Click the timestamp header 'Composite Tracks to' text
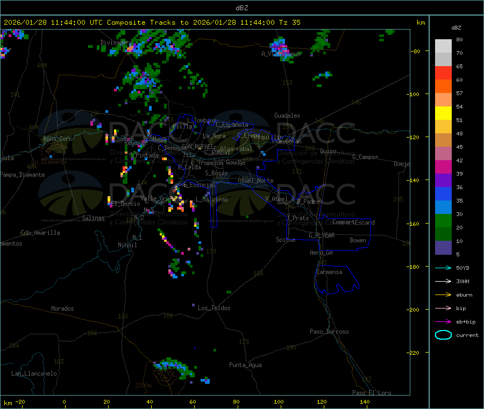The image size is (484, 409). click(147, 23)
